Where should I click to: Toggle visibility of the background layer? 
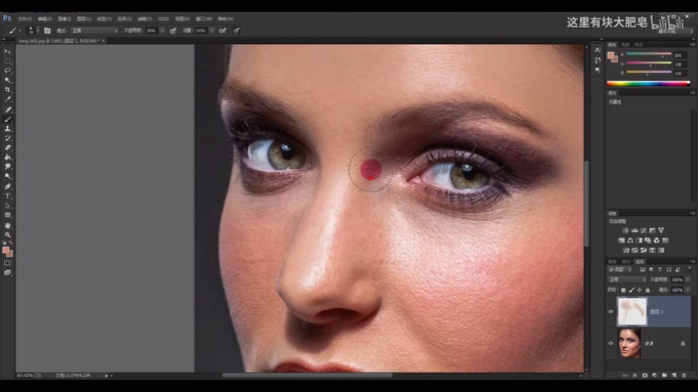point(611,343)
